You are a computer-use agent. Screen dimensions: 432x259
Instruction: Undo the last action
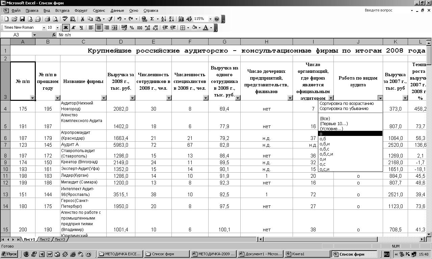119,19
